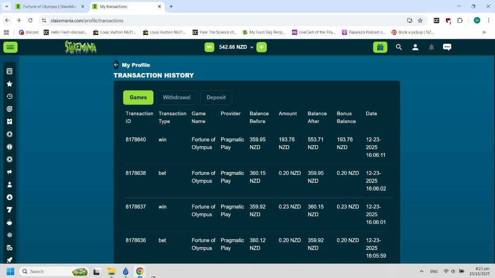Viewport: 495px width, 278px height.
Task: Expand the Windows system tray hidden icons
Action: (421, 271)
